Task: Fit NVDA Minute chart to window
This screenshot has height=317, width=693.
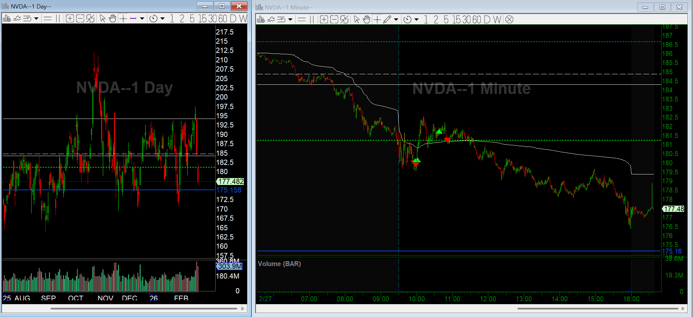Action: (x=344, y=20)
